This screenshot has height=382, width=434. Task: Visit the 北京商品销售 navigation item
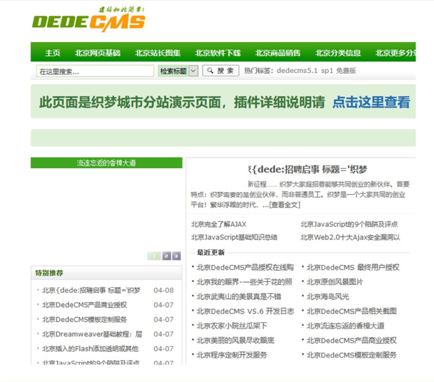coord(278,53)
